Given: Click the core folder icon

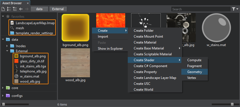Looking at the screenshot, I should (x=8, y=88).
